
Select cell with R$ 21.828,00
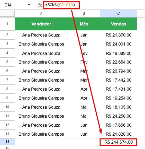coord(119,134)
